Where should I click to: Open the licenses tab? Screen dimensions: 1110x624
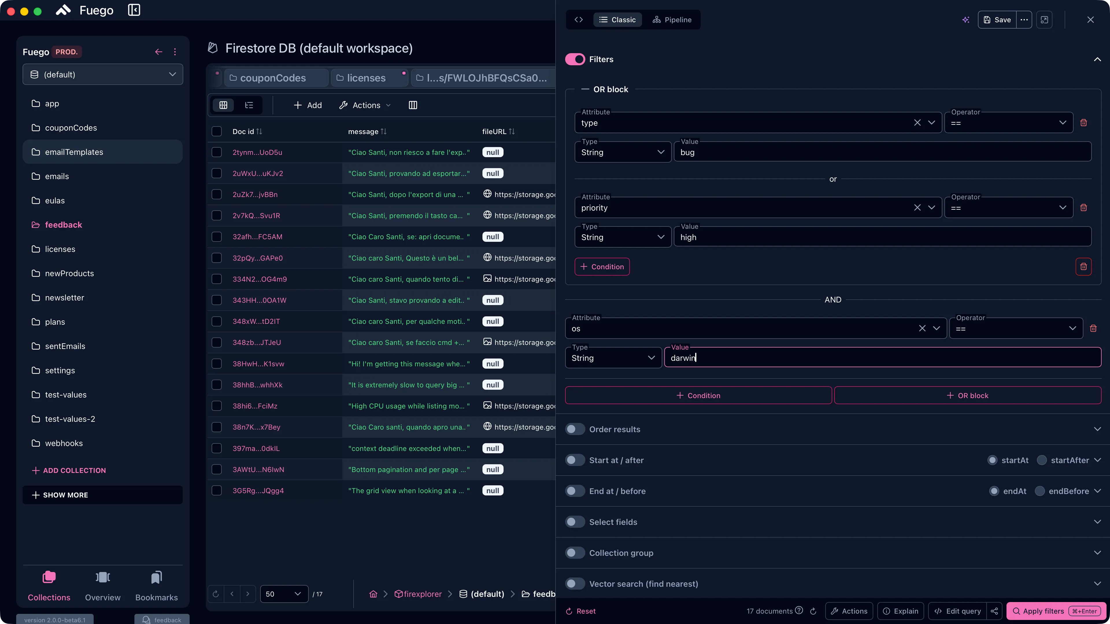369,78
